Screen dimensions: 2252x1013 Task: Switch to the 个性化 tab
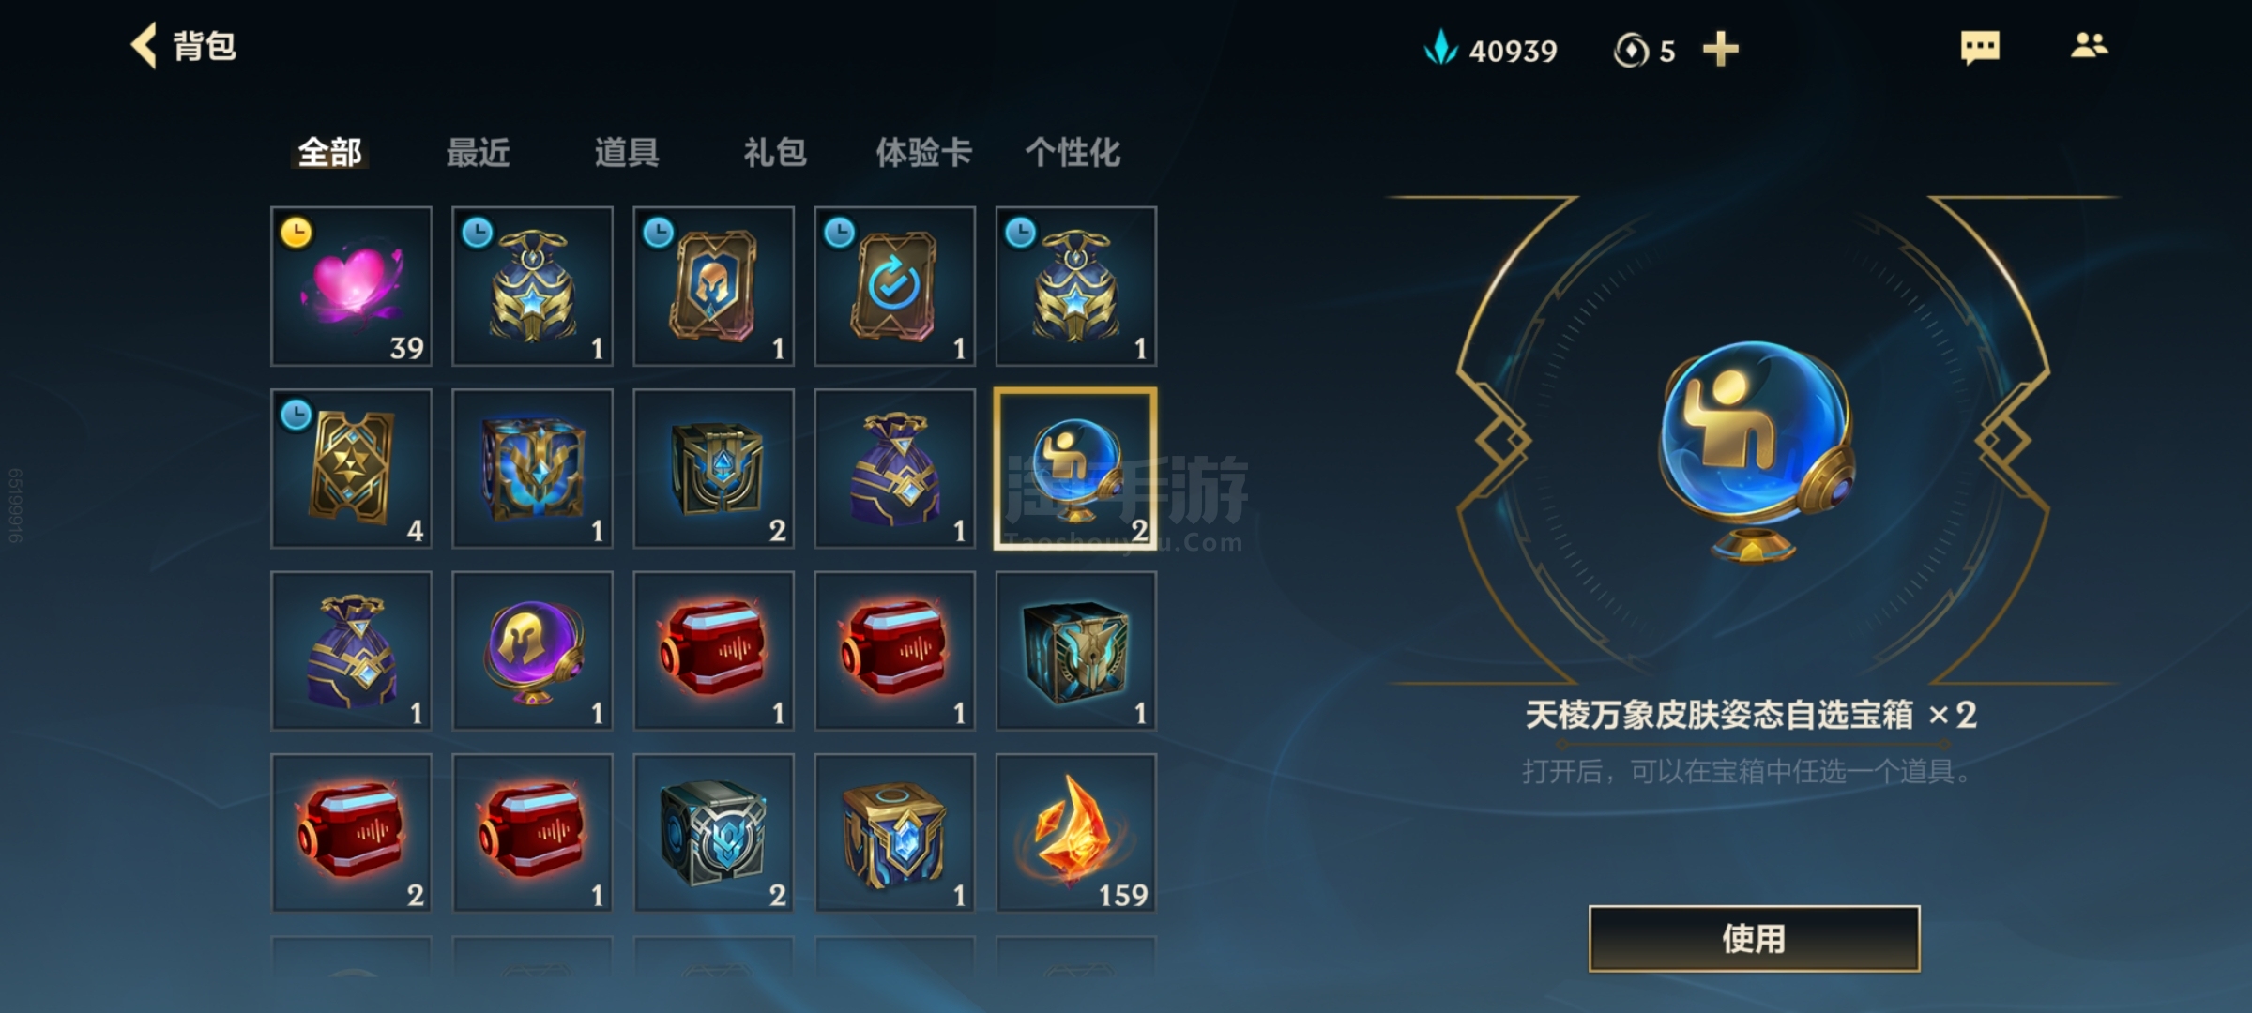tap(1073, 152)
